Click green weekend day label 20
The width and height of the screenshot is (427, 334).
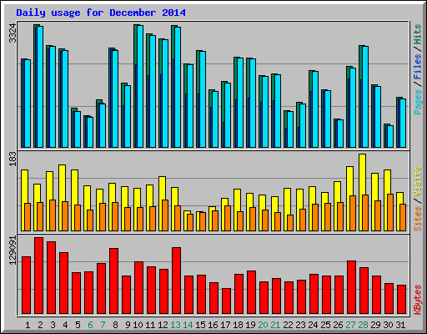tap(263, 325)
